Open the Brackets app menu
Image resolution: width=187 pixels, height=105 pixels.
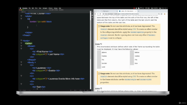[25, 8]
